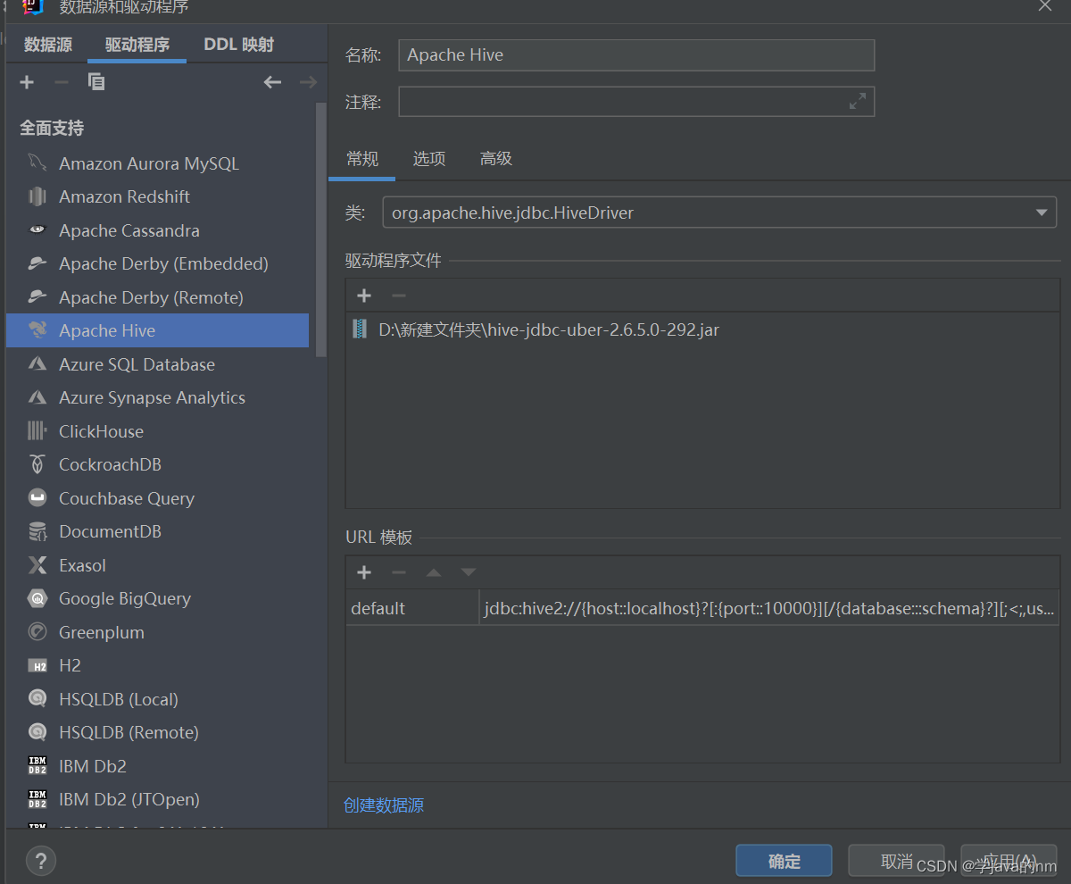Click the Apache Hive bee icon
Image resolution: width=1071 pixels, height=884 pixels.
[37, 330]
